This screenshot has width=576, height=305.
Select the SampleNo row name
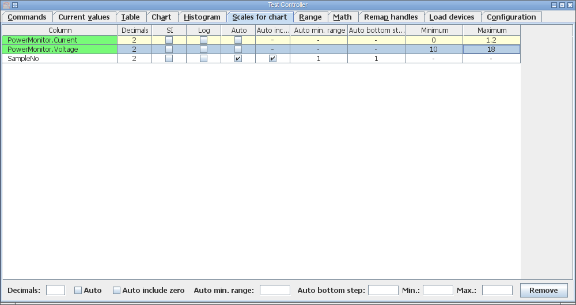[60, 58]
